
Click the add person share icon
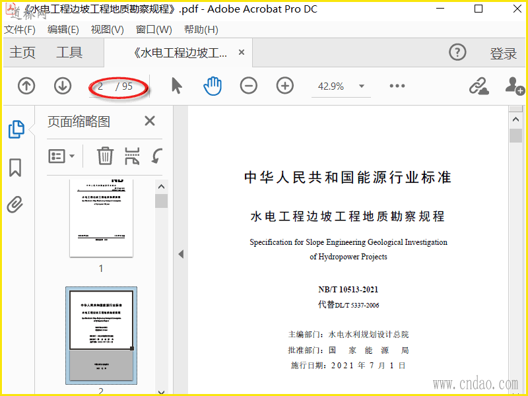tap(515, 86)
